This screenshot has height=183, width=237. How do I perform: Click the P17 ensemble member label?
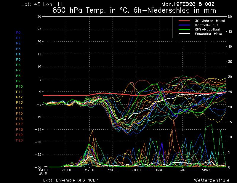pyautogui.click(x=19, y=124)
